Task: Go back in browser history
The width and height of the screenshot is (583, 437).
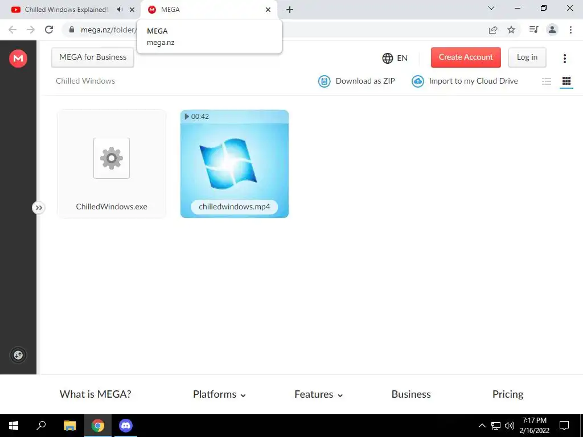Action: [x=13, y=30]
